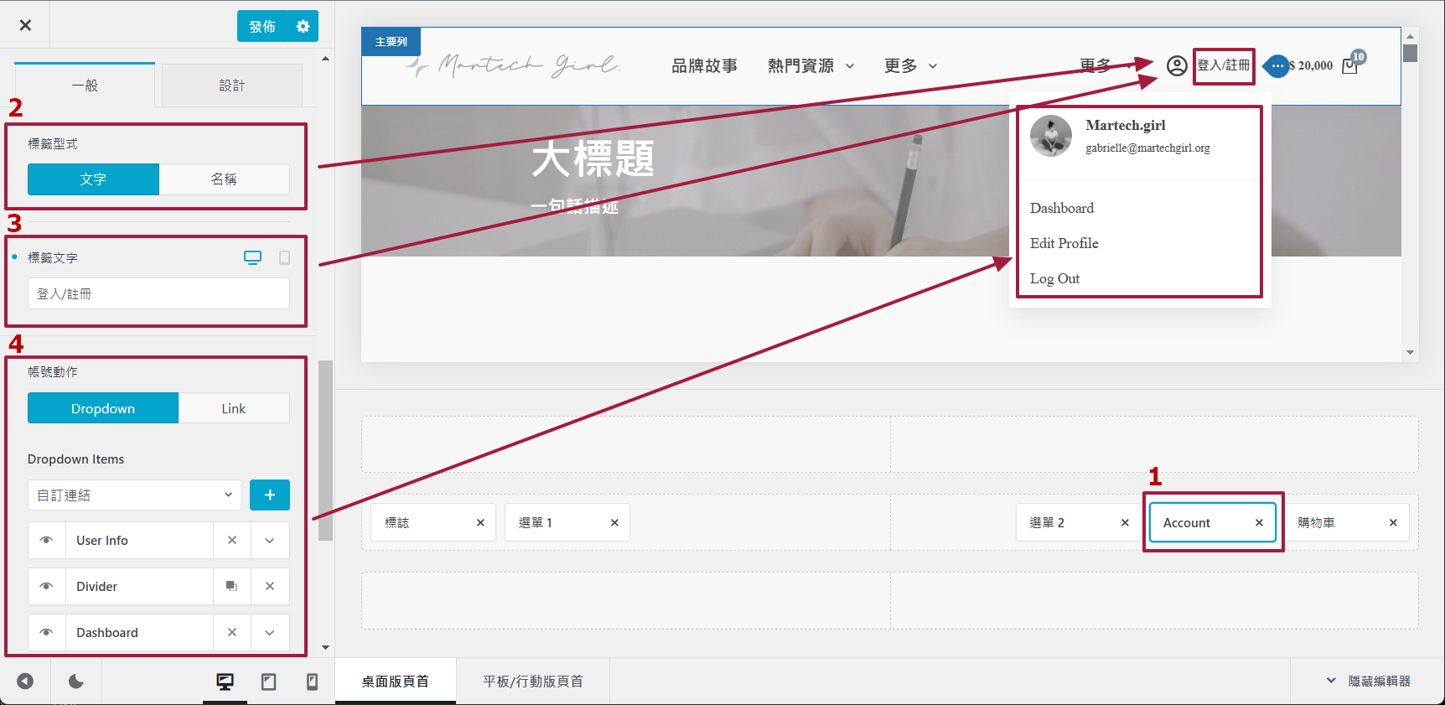Screen dimensions: 1445x705
Task: Open Dashboard link in account dropdown
Action: [1062, 208]
